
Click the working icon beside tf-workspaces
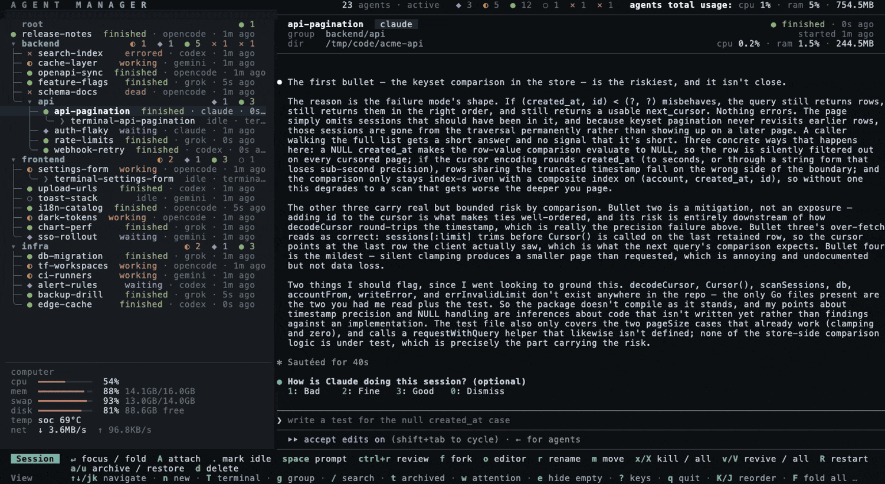[x=29, y=266]
